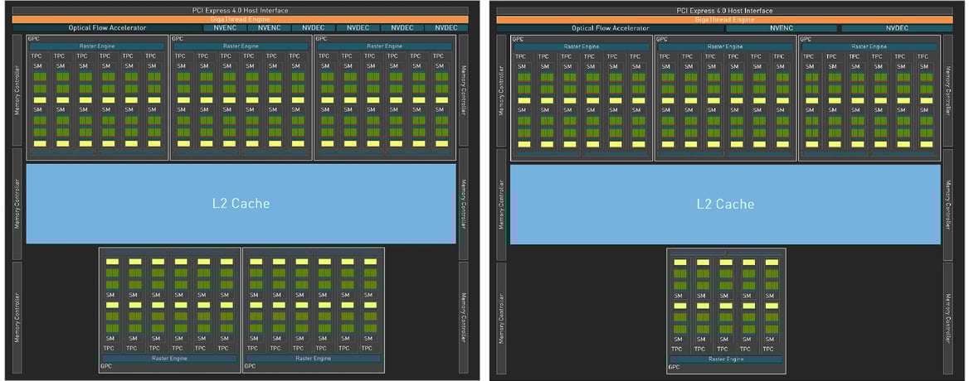Select the L2 Cache block in left diagram
969x381 pixels.
tap(241, 204)
